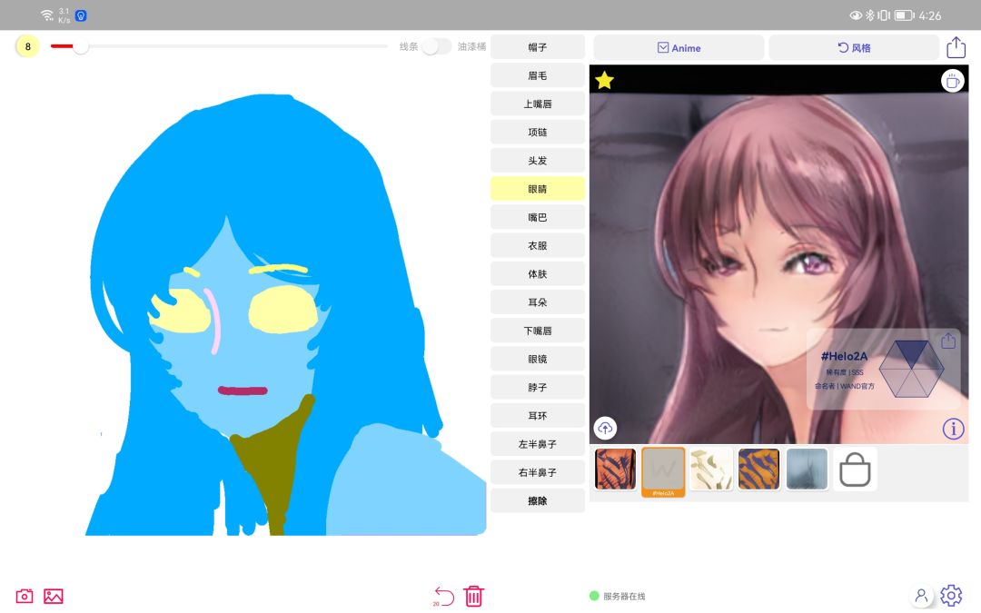The image size is (981, 613).
Task: Select the 左半鼻子 (left nose) label
Action: [538, 444]
